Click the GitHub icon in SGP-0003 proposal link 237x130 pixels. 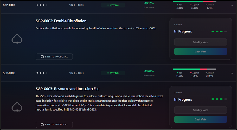click(x=42, y=125)
